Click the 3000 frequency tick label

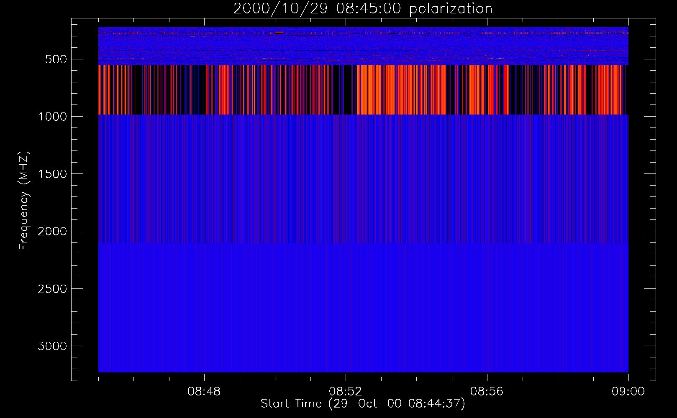[52, 346]
